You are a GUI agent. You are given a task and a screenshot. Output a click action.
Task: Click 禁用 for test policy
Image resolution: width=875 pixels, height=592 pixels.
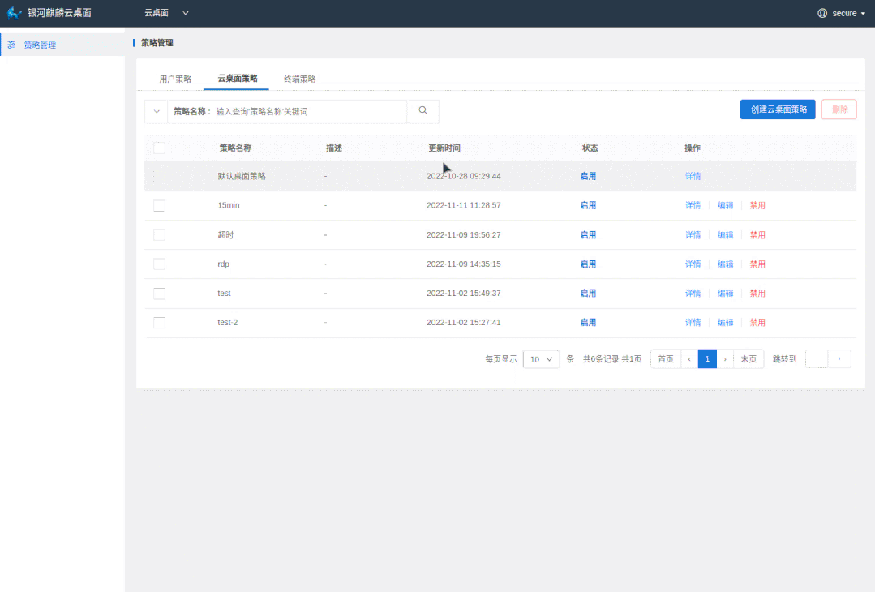(x=757, y=294)
